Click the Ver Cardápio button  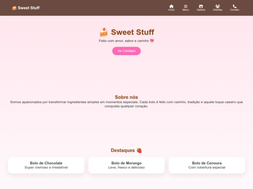point(126,51)
